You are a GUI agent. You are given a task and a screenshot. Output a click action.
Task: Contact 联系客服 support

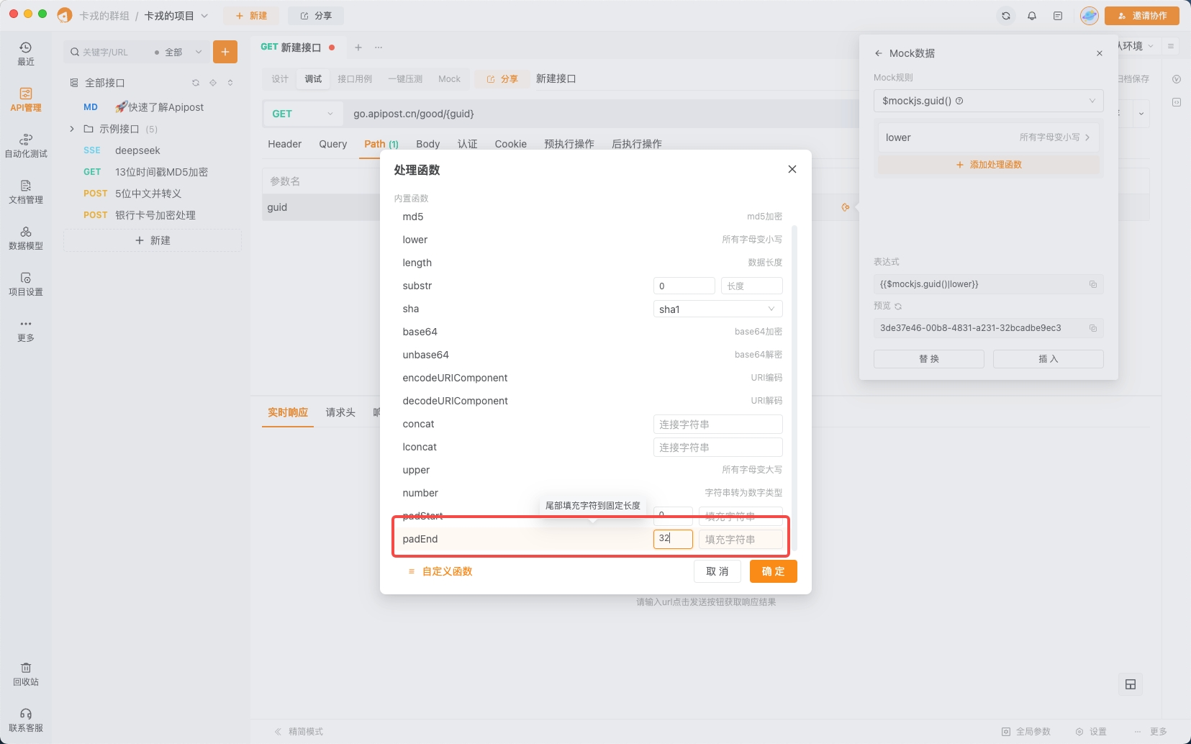click(26, 720)
